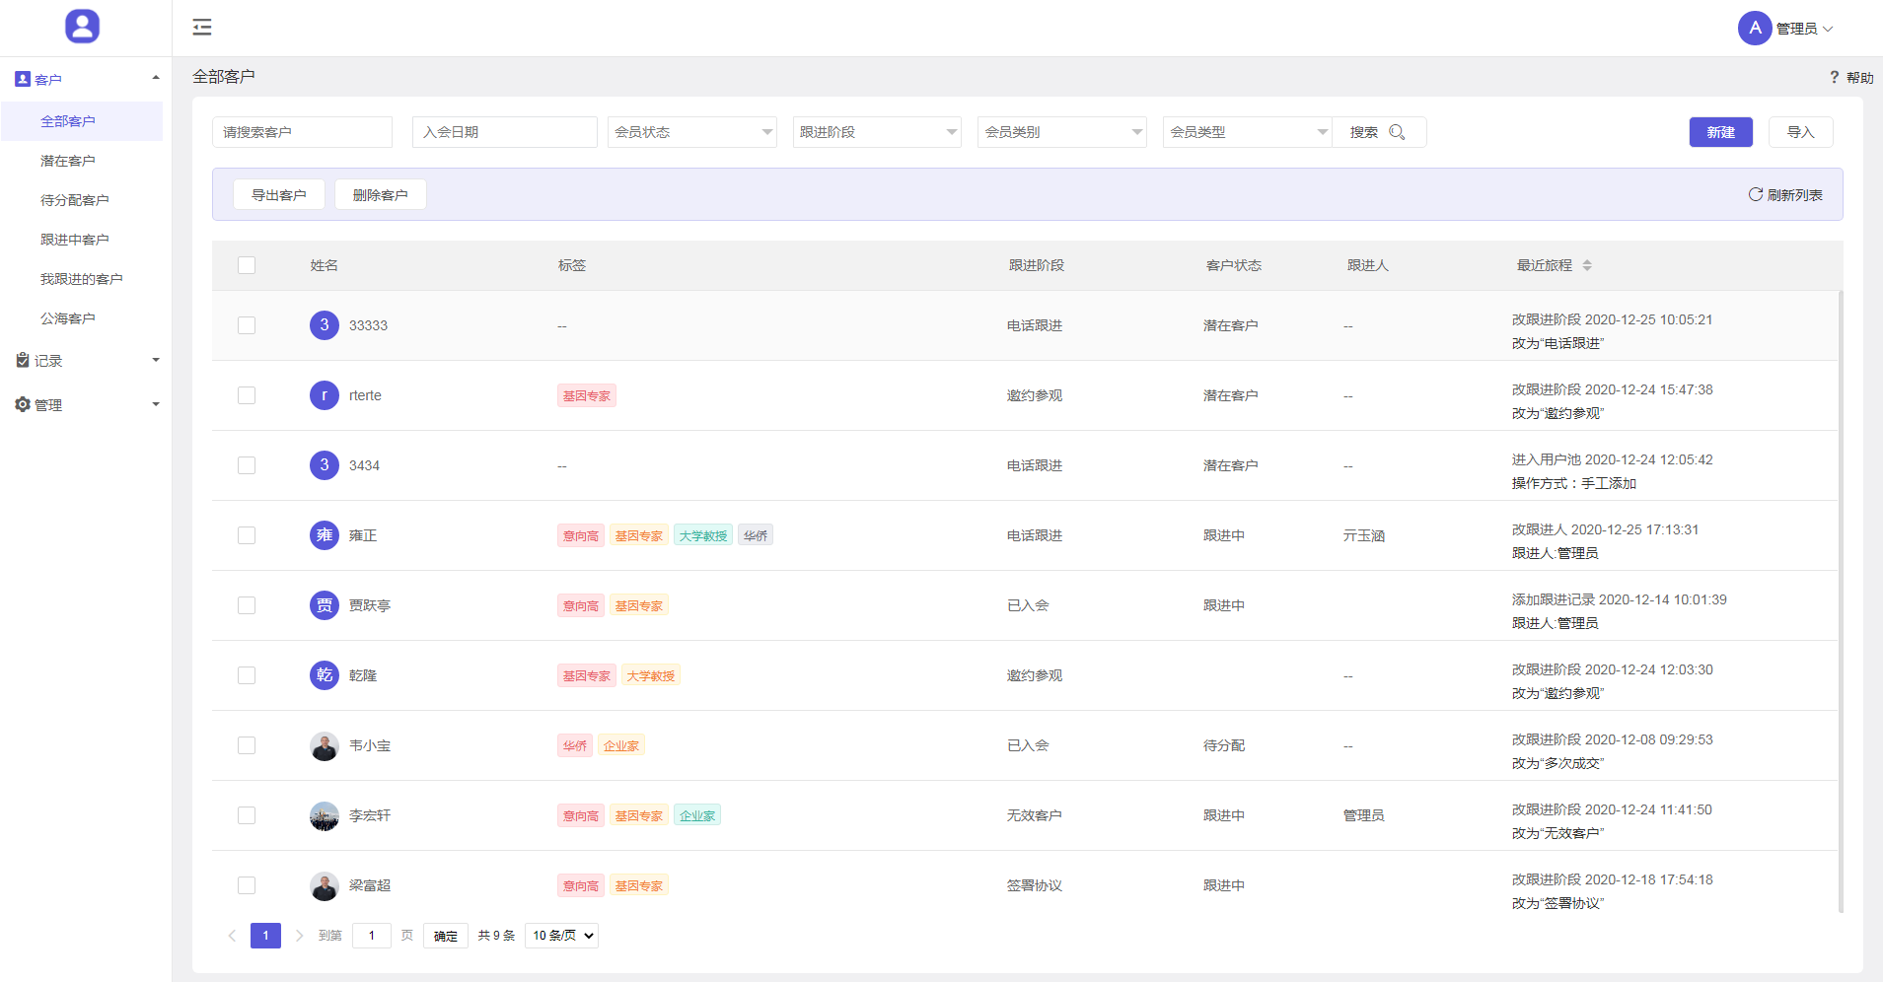Expand the 跟进阶段 dropdown filter
Viewport: 1883px width, 982px height.
click(877, 132)
